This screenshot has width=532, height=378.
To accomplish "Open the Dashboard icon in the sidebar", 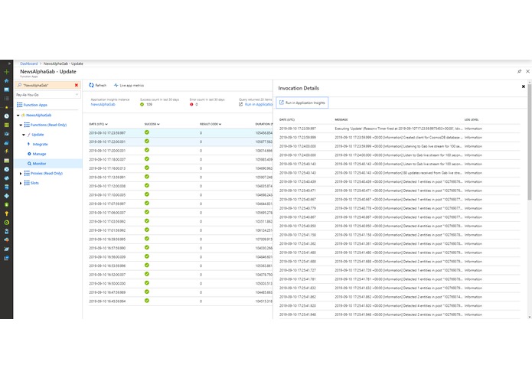I will (x=6, y=90).
